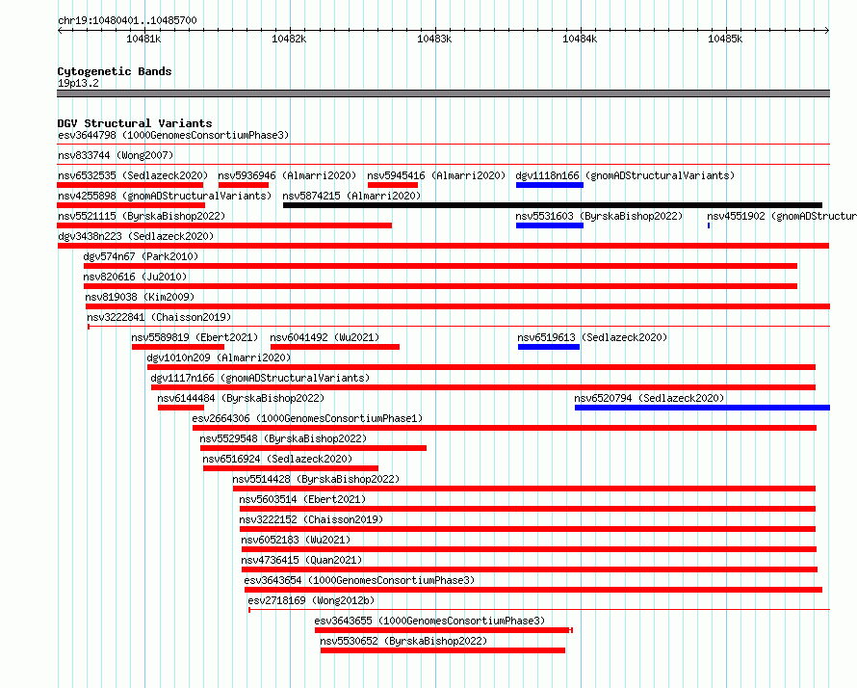Viewport: 857px width, 688px height.
Task: Select esv3643655 (1000GenomesConsortiumPhase3) label
Action: [429, 621]
